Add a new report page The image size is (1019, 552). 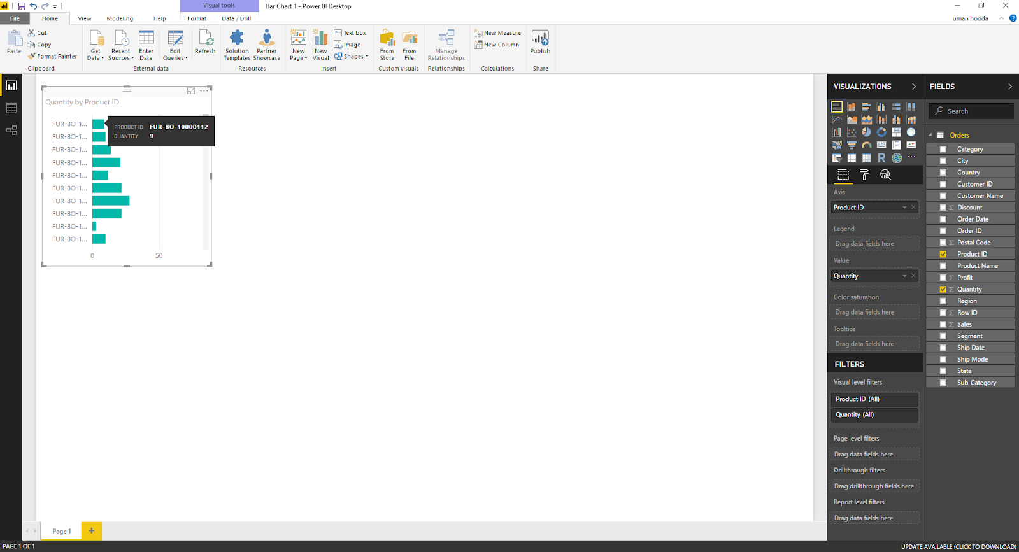92,530
